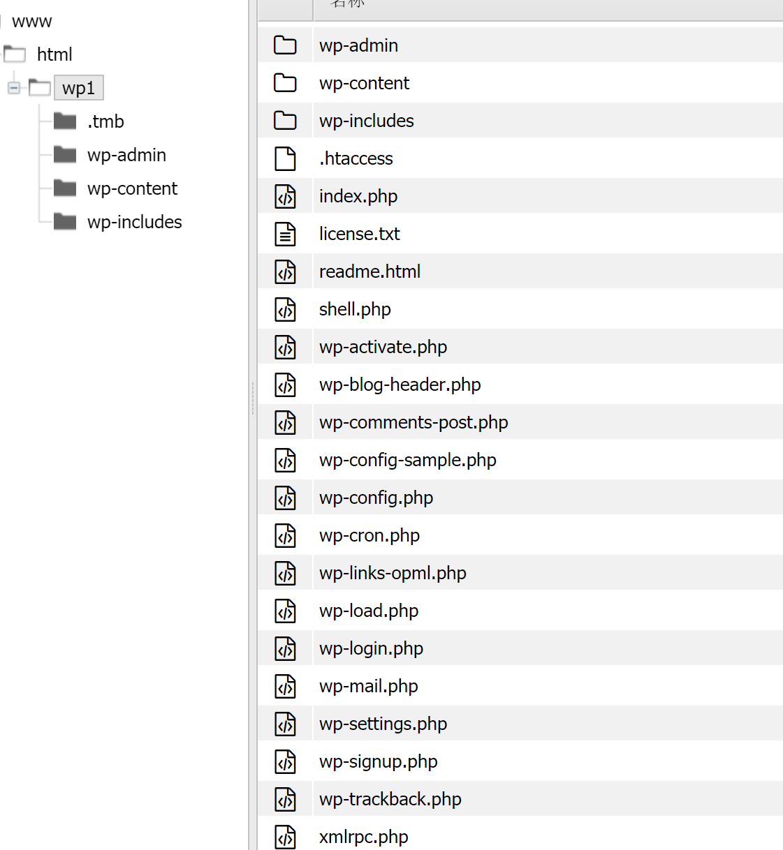The height and width of the screenshot is (850, 783).
Task: Open wp-content in the folder tree
Action: tap(132, 188)
